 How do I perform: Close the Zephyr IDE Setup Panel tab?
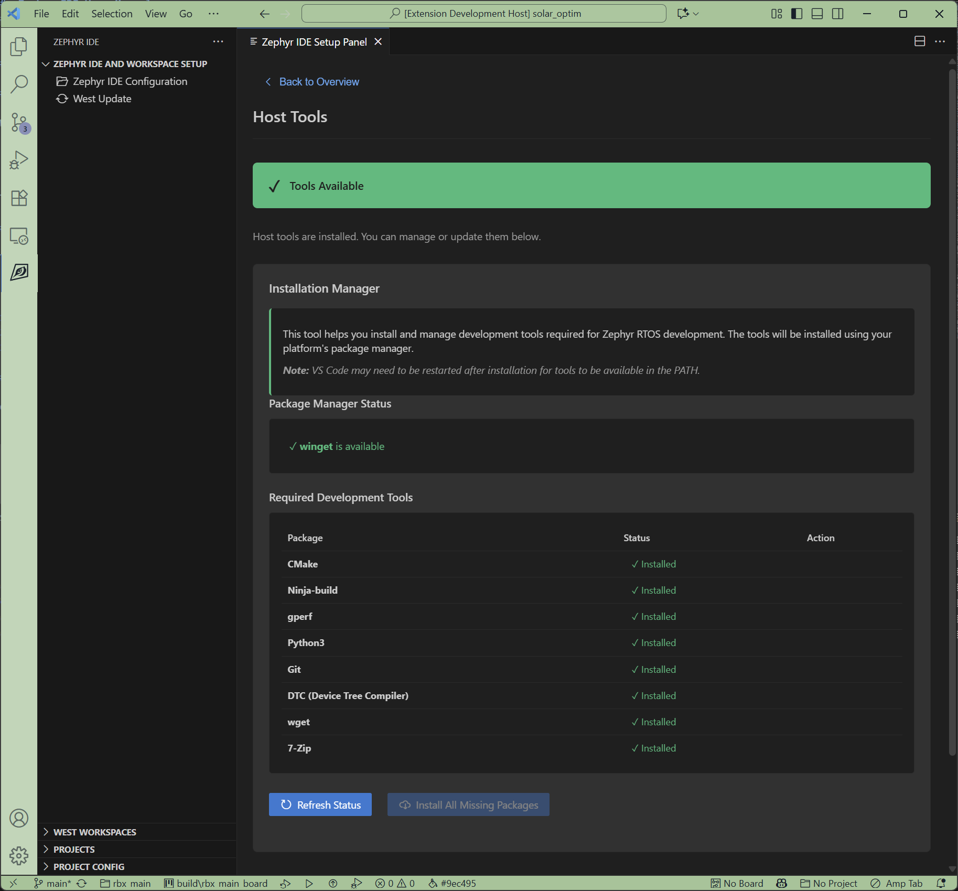378,41
